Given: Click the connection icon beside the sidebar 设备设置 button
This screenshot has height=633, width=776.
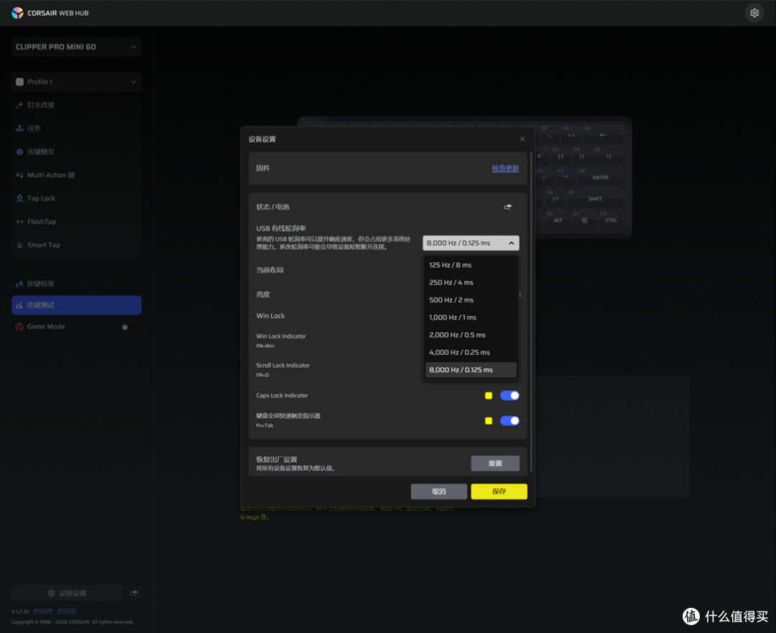Looking at the screenshot, I should tap(134, 593).
